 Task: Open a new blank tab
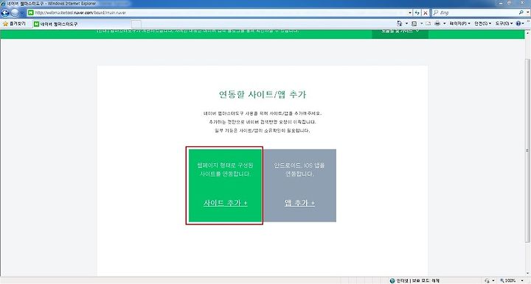[x=136, y=24]
